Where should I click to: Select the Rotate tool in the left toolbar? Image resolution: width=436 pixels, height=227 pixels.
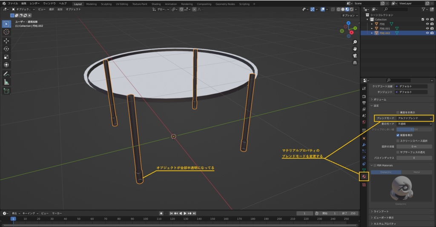click(6, 49)
